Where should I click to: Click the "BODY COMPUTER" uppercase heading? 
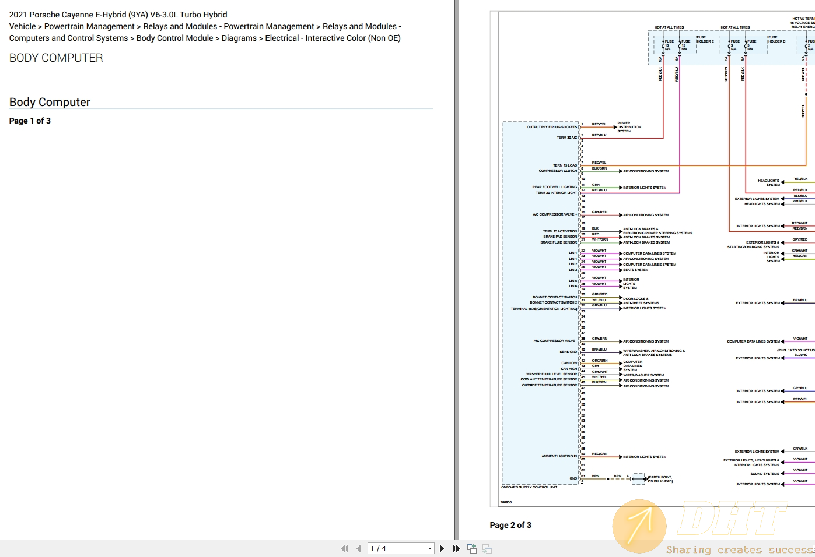pyautogui.click(x=56, y=58)
